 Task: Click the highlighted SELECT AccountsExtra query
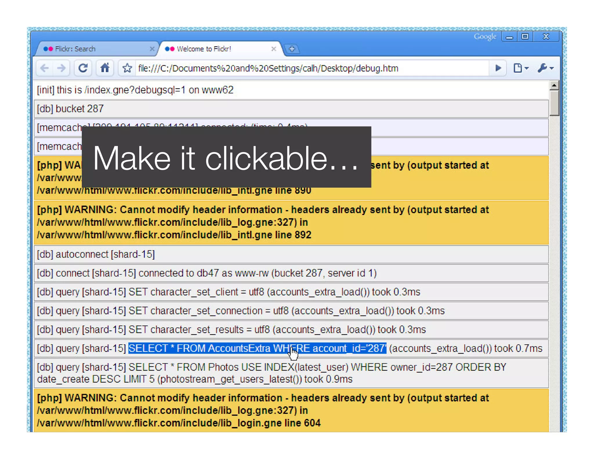point(257,348)
